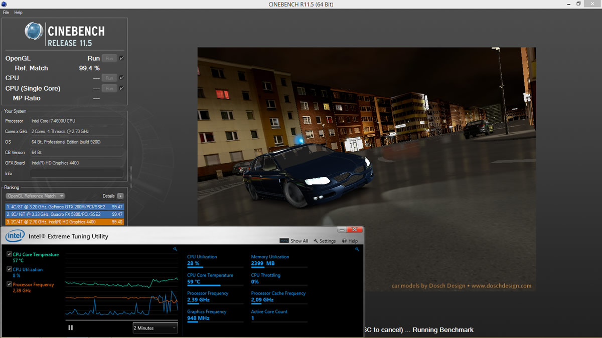
Task: Restore down the Cinebench window
Action: tap(578, 4)
